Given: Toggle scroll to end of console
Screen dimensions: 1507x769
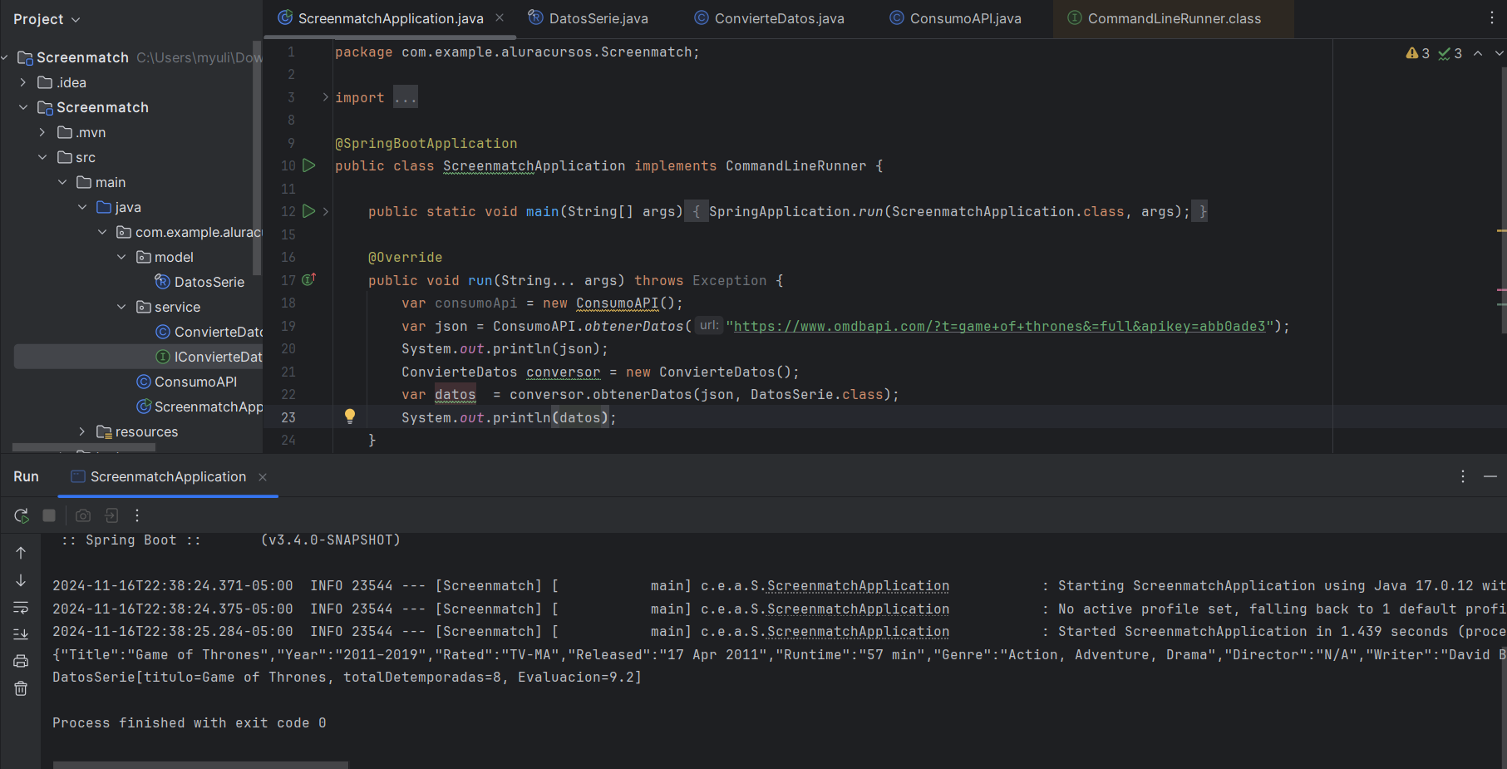Looking at the screenshot, I should (x=21, y=634).
